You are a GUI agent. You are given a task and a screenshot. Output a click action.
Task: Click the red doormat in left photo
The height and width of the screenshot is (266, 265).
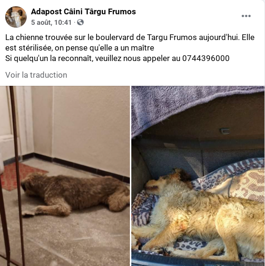point(22,176)
